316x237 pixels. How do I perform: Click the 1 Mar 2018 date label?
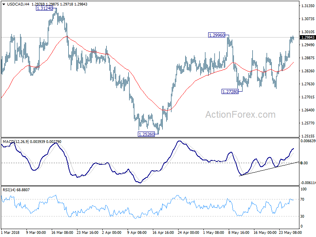pos(10,233)
